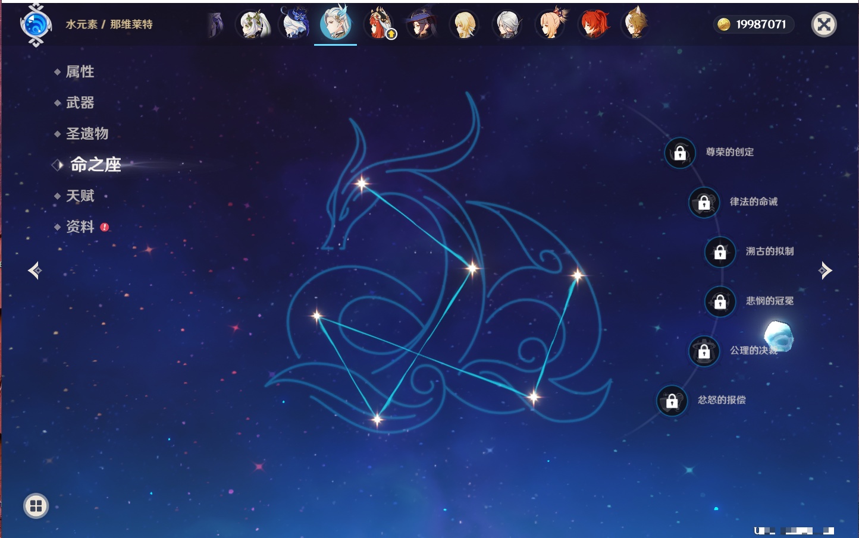Select Furina's avatar with the blue hat

pos(295,24)
